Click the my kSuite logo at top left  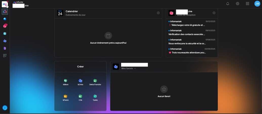pos(5,4)
